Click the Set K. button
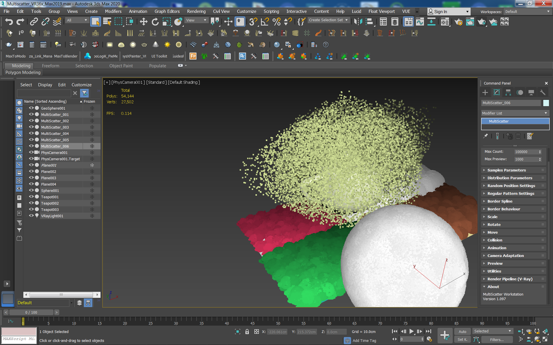Image resolution: width=553 pixels, height=345 pixels. 462,339
